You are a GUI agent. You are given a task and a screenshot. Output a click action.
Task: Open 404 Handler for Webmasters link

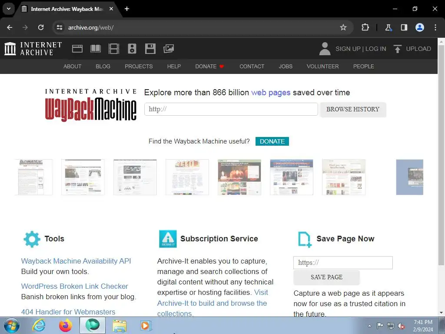(68, 312)
